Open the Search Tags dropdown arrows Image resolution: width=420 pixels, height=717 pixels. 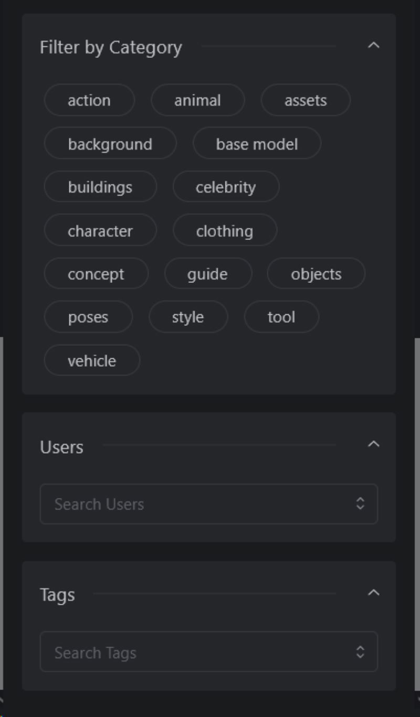(x=360, y=652)
